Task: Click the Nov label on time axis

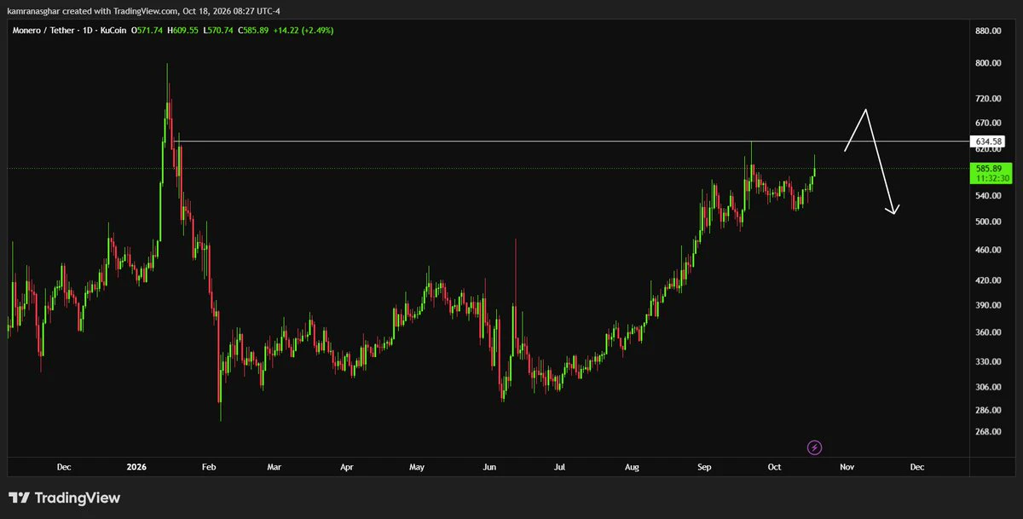Action: [847, 467]
